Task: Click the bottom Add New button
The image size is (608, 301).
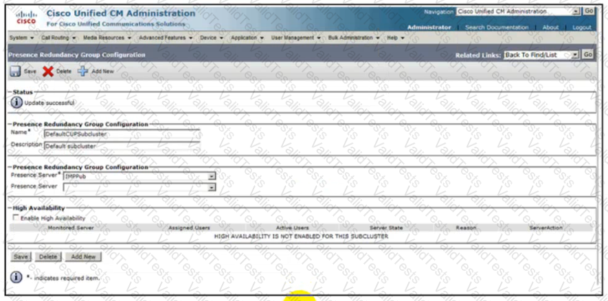Action: [83, 257]
